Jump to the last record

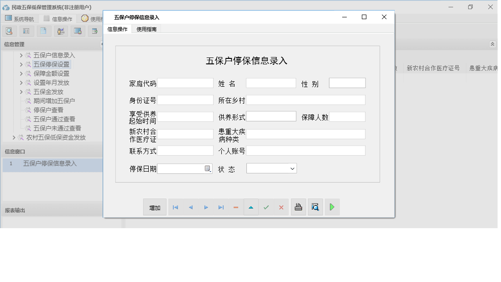coord(221,207)
